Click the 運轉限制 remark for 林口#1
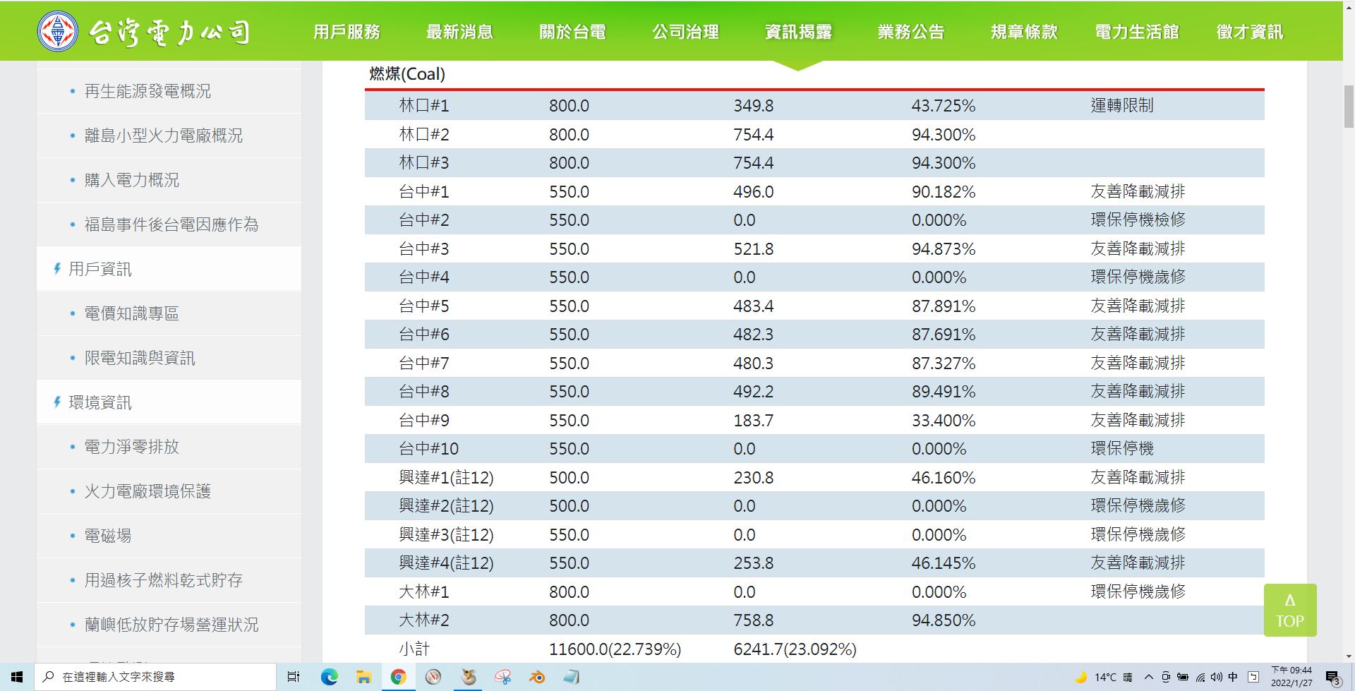 pyautogui.click(x=1122, y=106)
